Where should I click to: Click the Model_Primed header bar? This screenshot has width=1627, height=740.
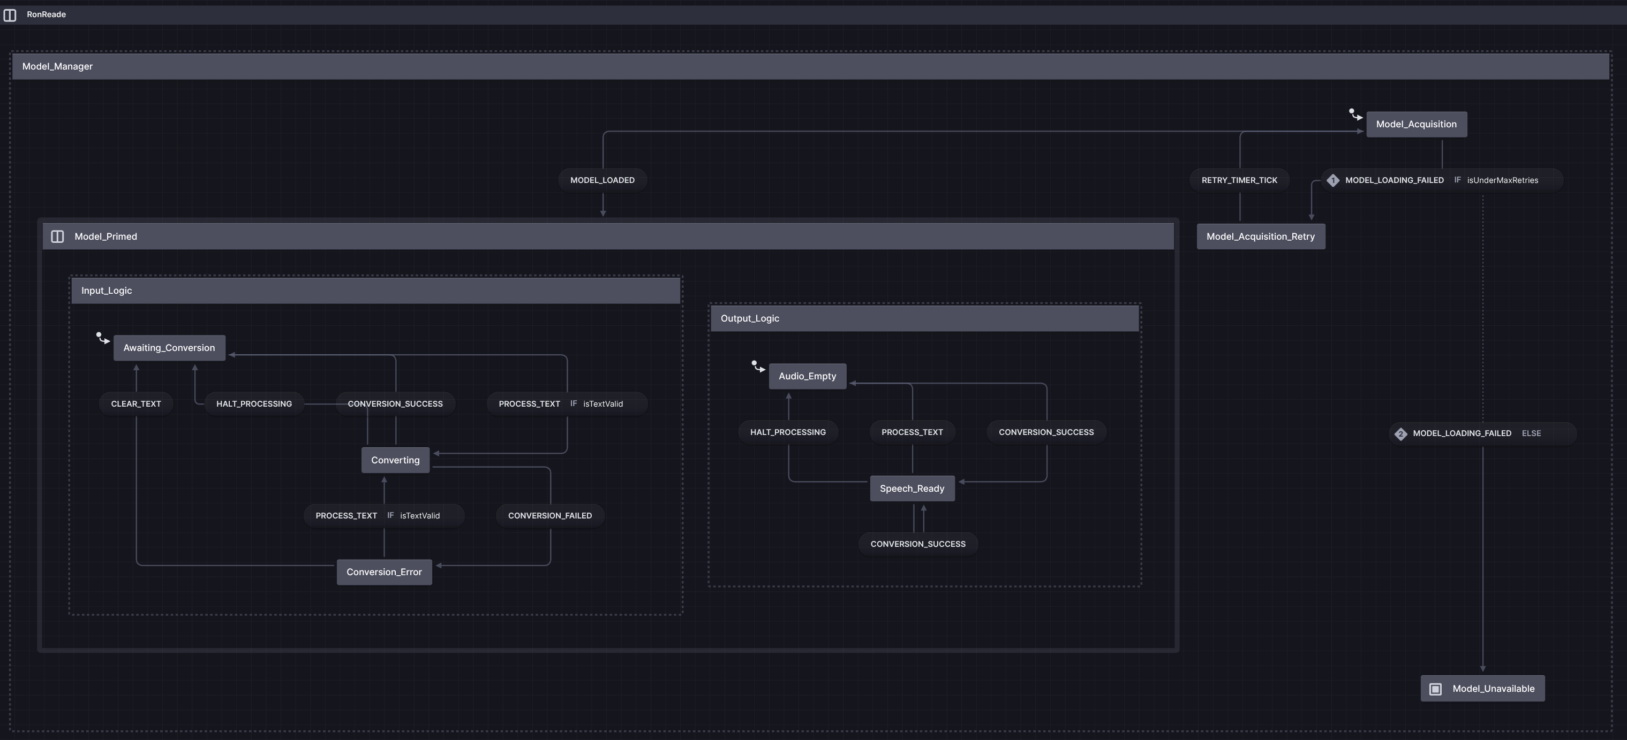106,236
